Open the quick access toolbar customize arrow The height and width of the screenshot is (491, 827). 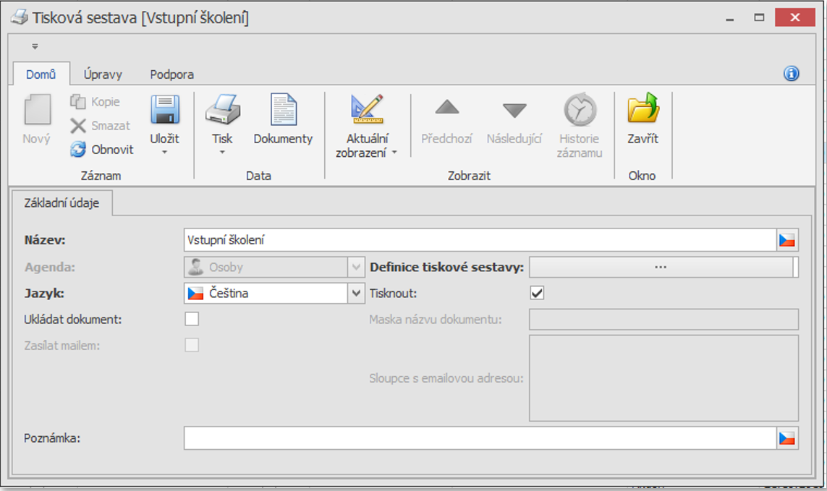tap(35, 46)
